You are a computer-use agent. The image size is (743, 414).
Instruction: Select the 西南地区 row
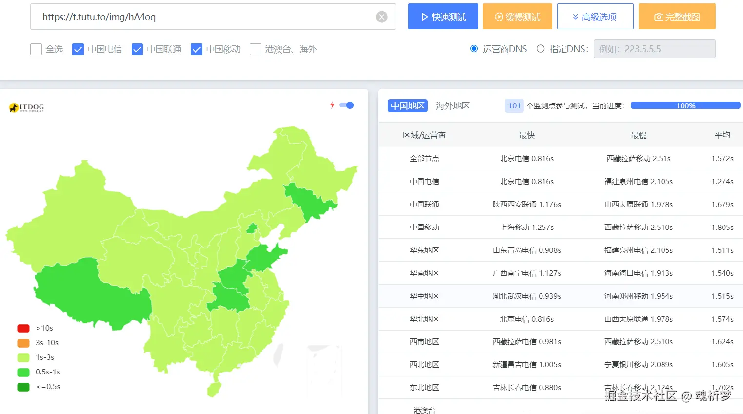click(561, 342)
